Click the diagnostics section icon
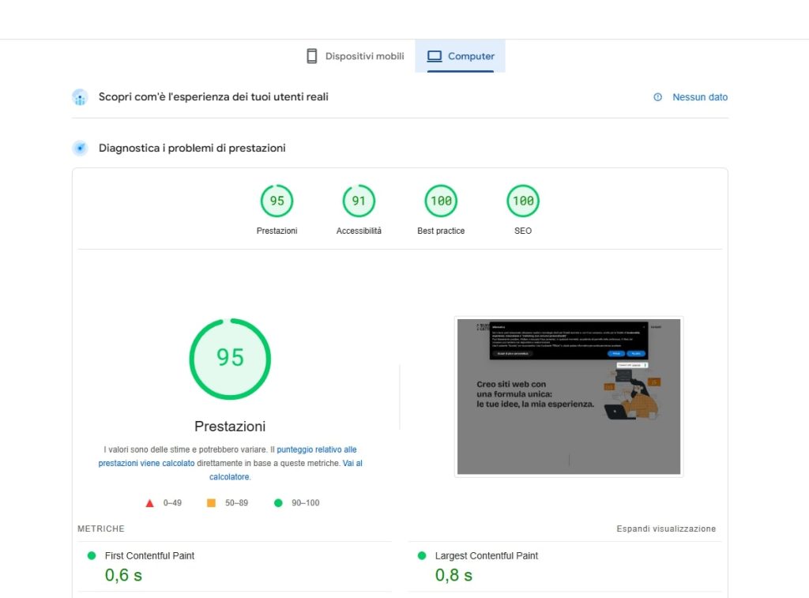The height and width of the screenshot is (598, 809). [80, 148]
